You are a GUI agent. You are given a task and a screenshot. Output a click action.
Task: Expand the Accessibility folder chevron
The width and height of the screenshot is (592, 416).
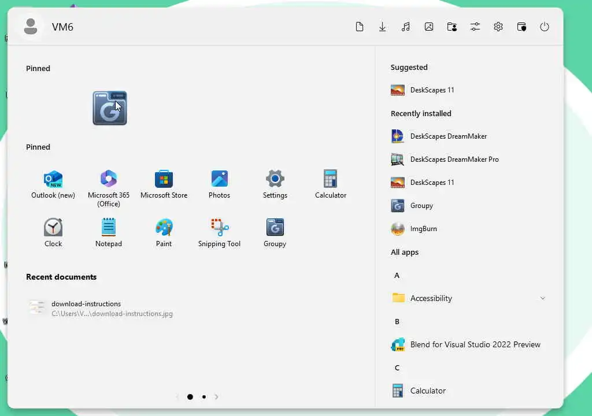coord(542,298)
